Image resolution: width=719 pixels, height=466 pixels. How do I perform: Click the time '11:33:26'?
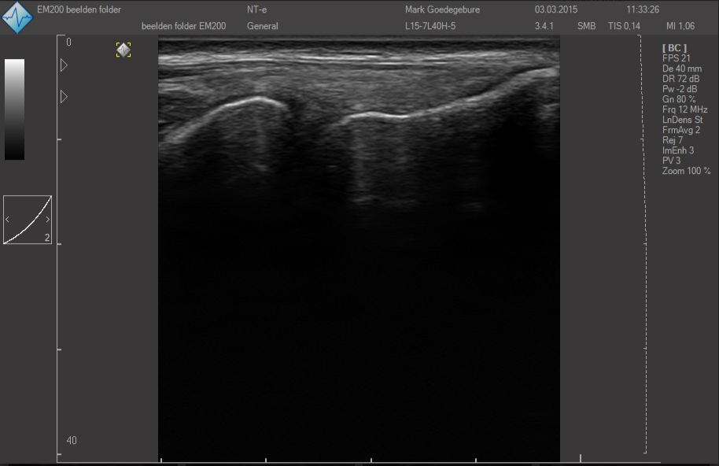[643, 9]
